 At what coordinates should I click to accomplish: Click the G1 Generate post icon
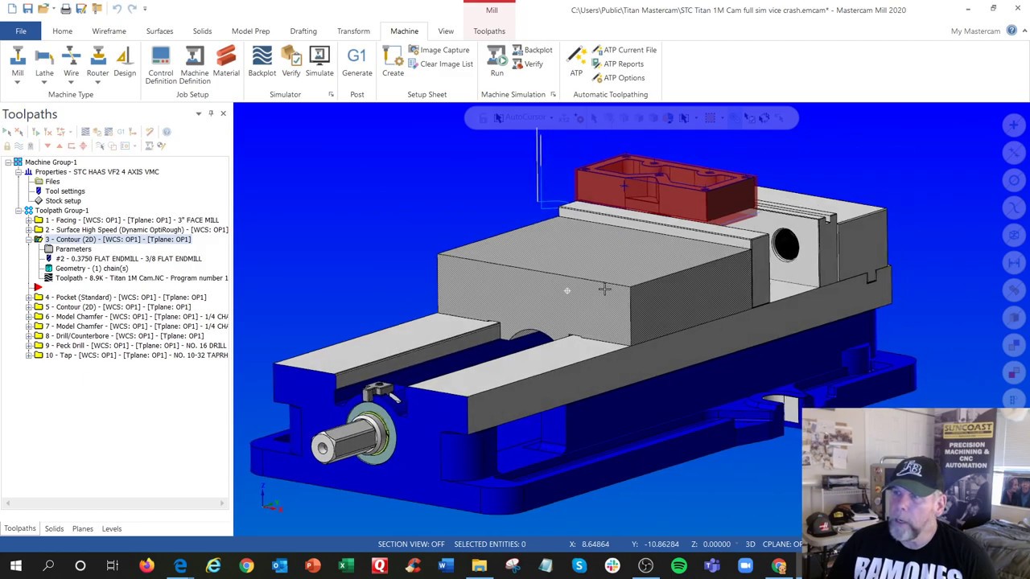[356, 63]
